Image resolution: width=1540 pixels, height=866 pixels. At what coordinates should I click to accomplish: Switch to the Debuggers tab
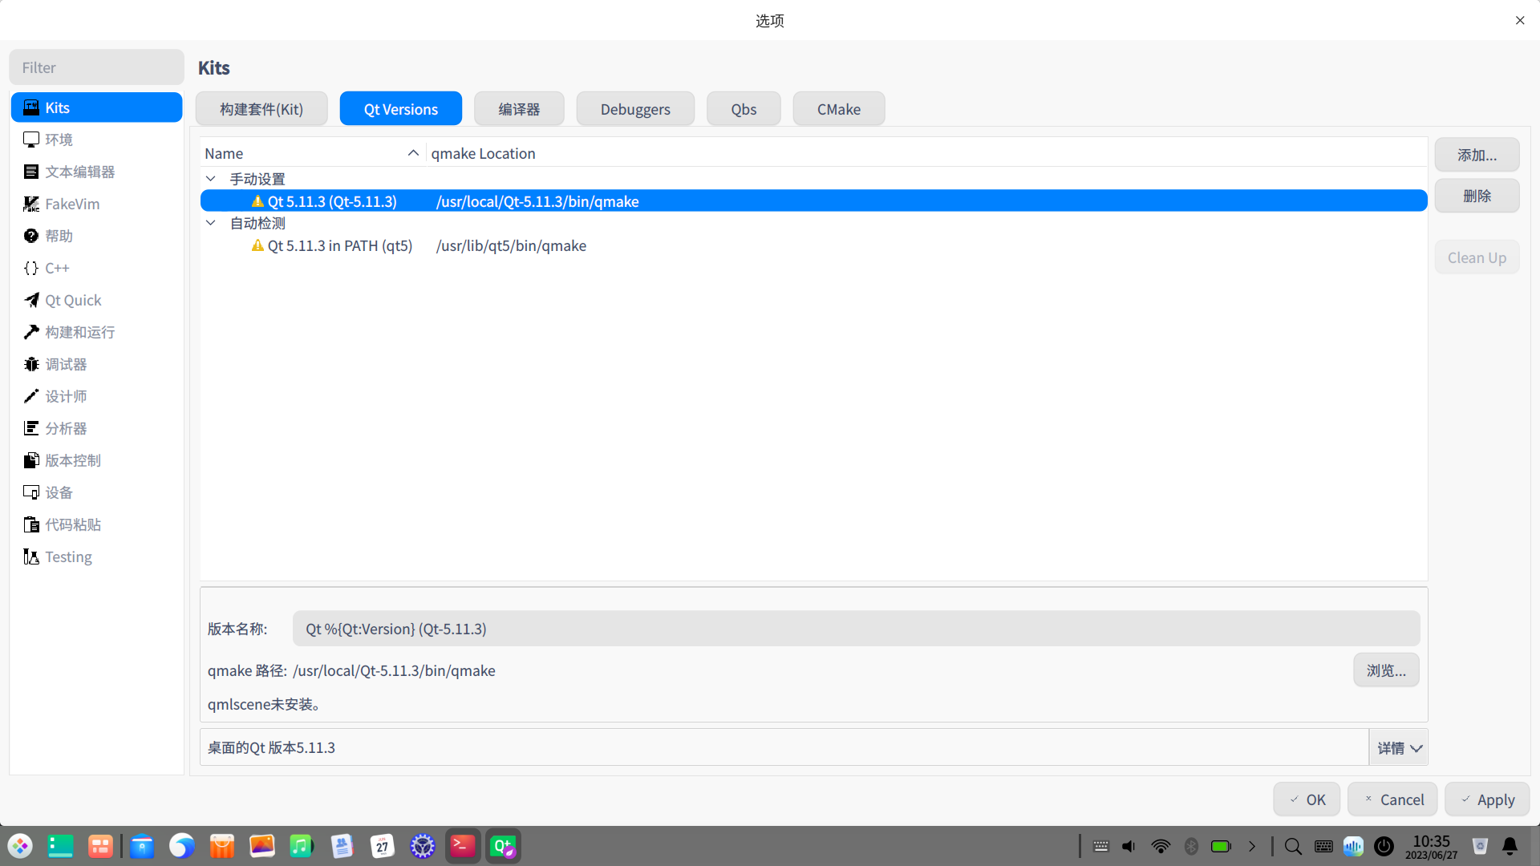tap(635, 109)
